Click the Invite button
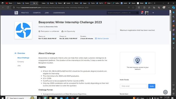 152,86
